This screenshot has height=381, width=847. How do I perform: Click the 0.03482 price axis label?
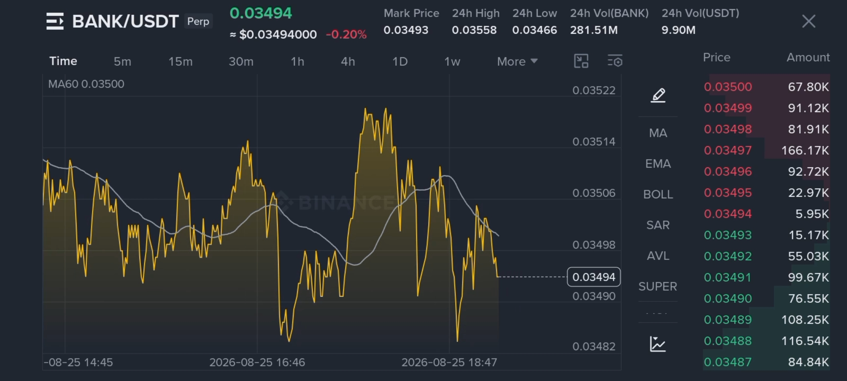click(594, 347)
